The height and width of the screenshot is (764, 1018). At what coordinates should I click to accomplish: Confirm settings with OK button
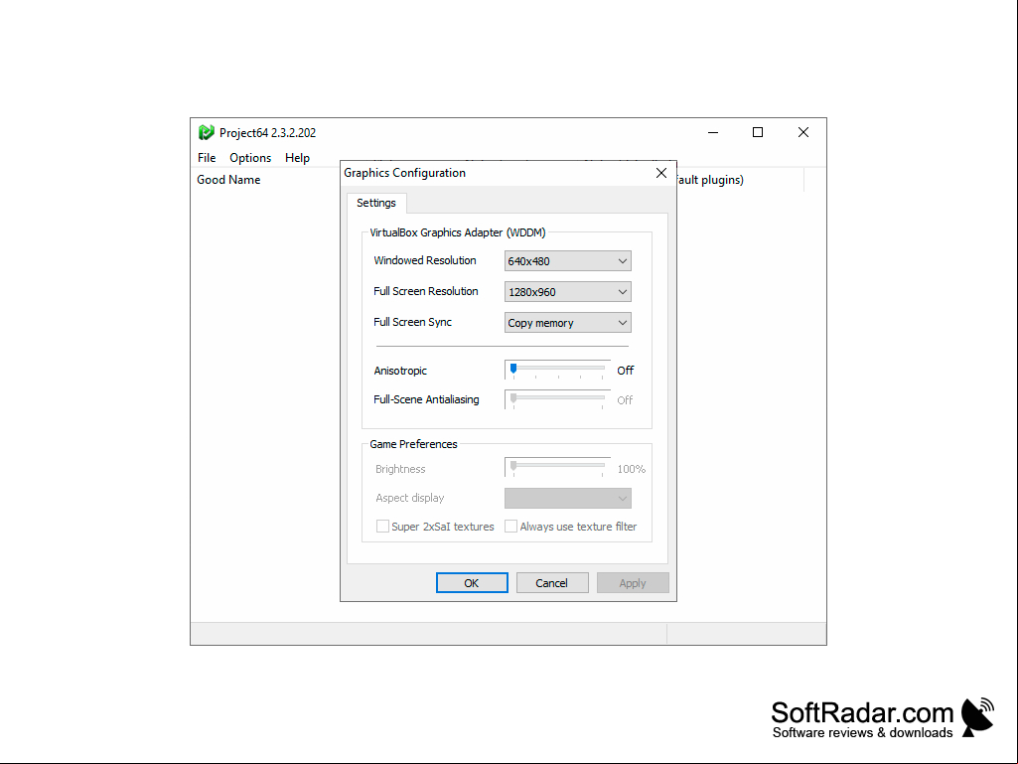point(472,583)
